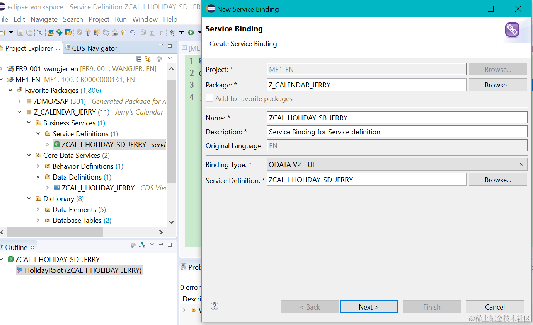This screenshot has width=533, height=325.
Task: Click Browse button next to Service Definition
Action: (498, 180)
